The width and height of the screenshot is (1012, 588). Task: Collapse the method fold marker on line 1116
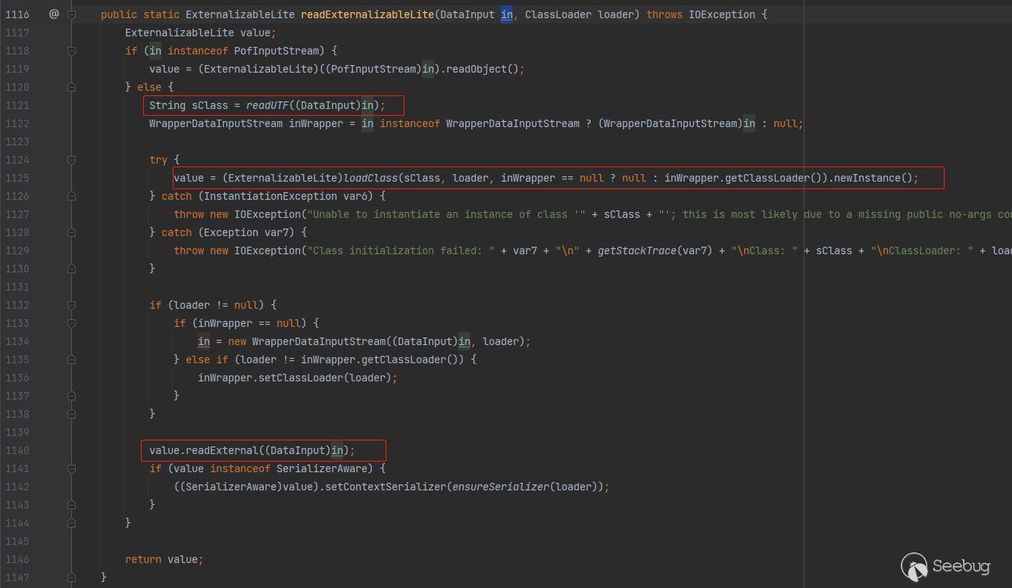[71, 14]
